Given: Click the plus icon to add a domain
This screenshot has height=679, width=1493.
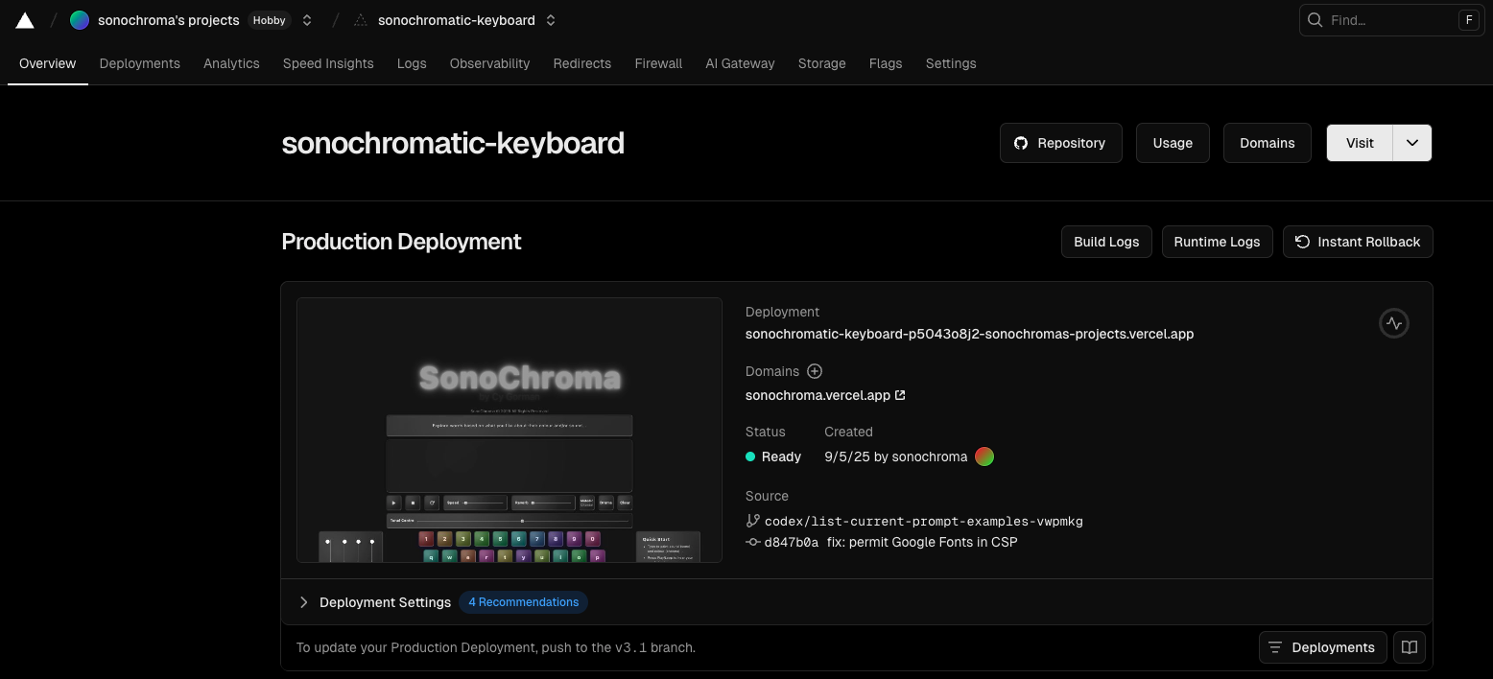Looking at the screenshot, I should coord(815,371).
